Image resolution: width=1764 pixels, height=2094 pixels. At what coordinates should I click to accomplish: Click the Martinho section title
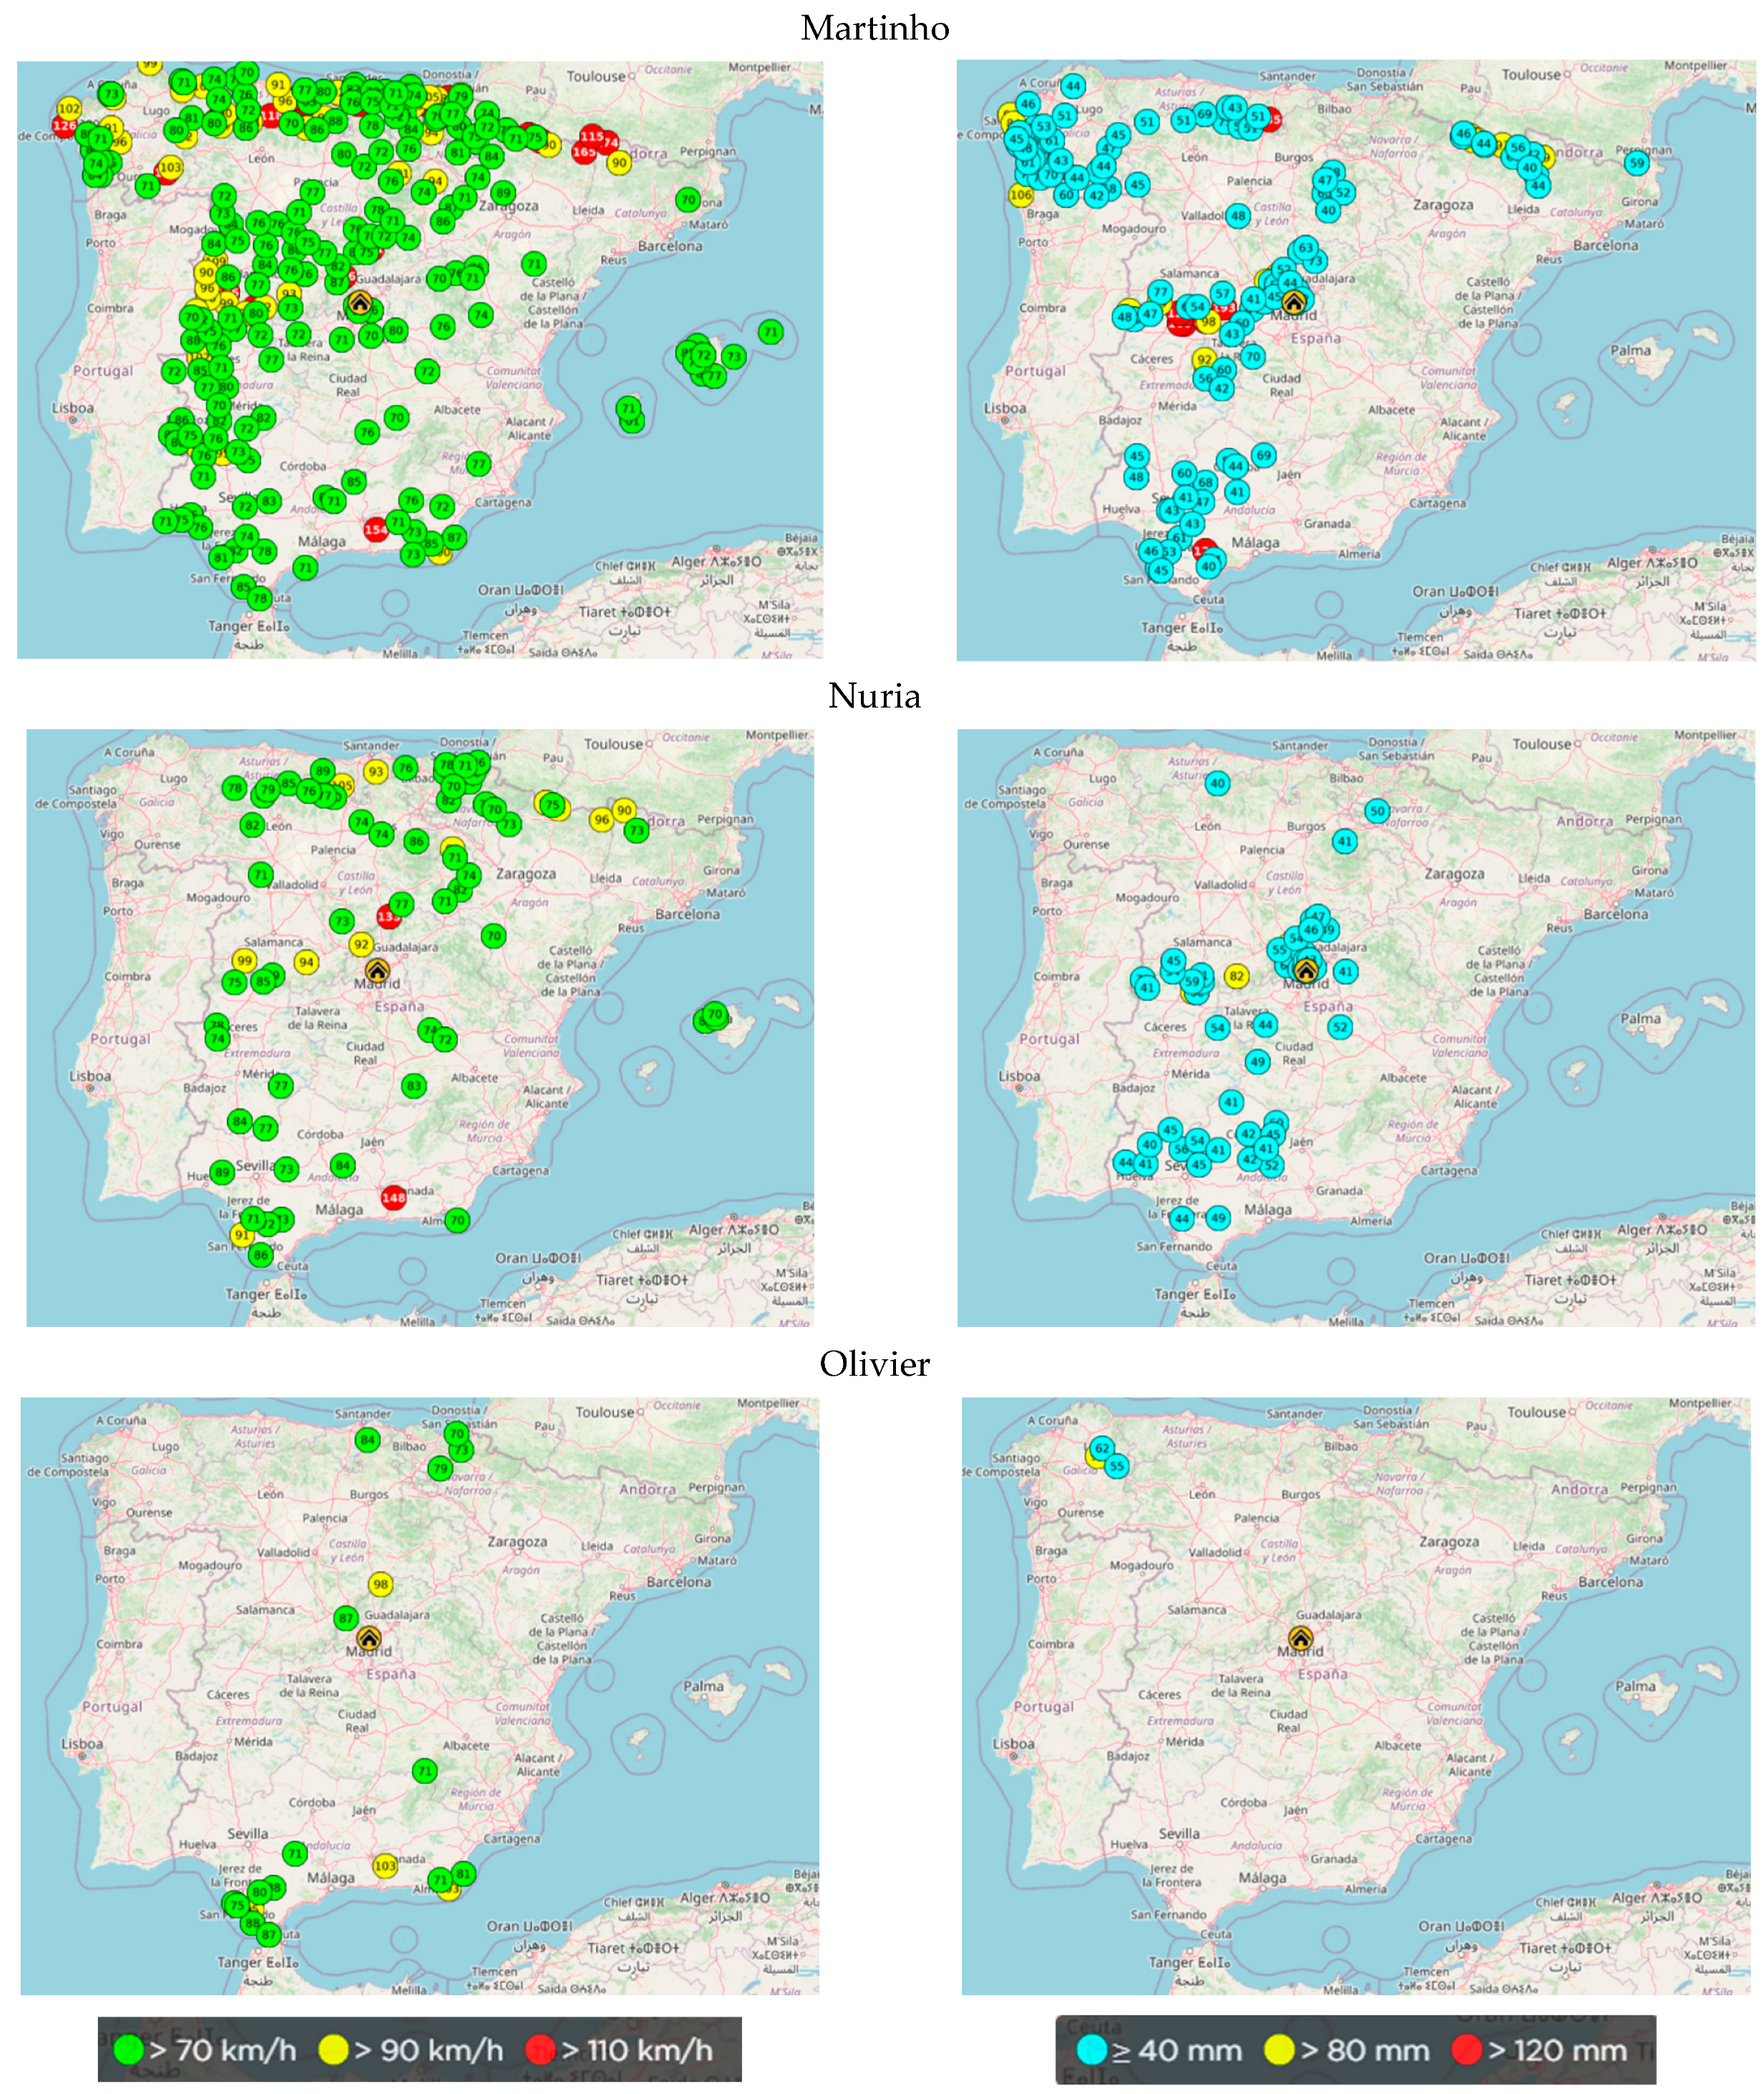875,28
